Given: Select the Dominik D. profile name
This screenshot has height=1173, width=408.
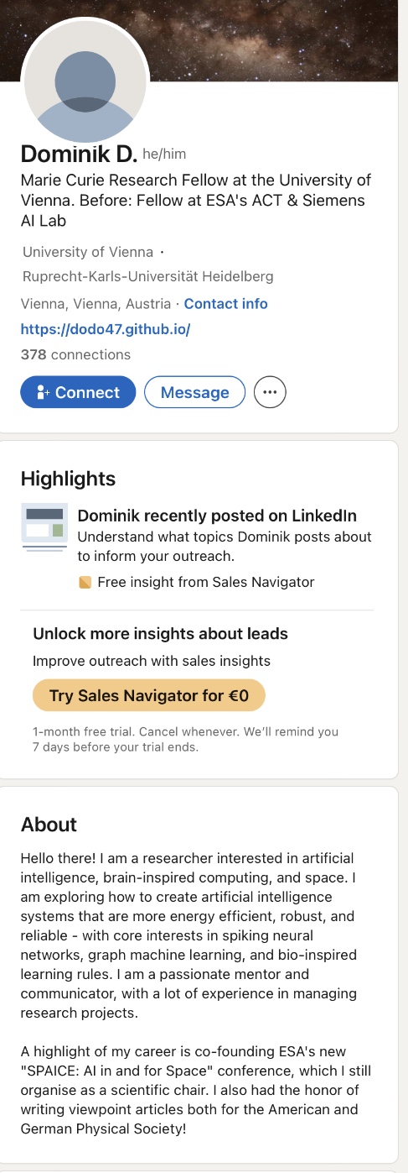Looking at the screenshot, I should pos(79,154).
